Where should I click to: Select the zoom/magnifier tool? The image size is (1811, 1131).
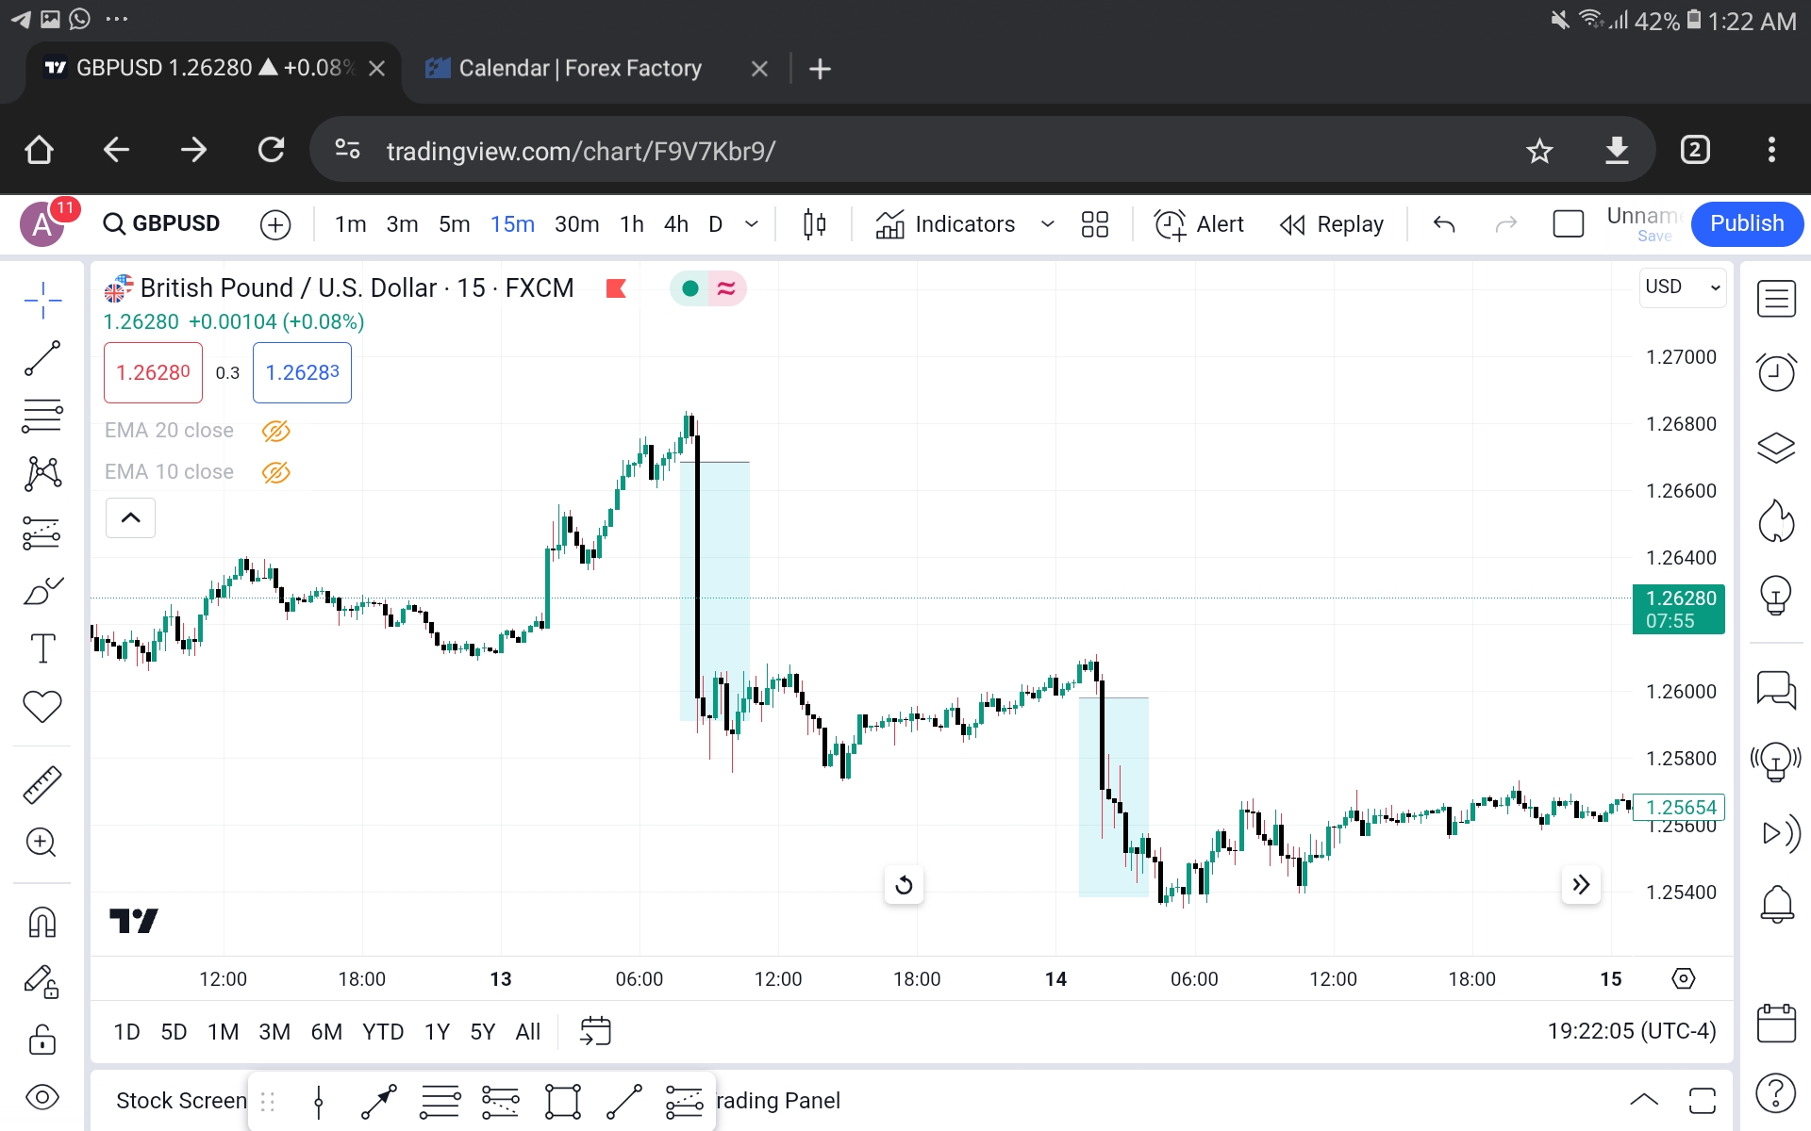pos(42,843)
